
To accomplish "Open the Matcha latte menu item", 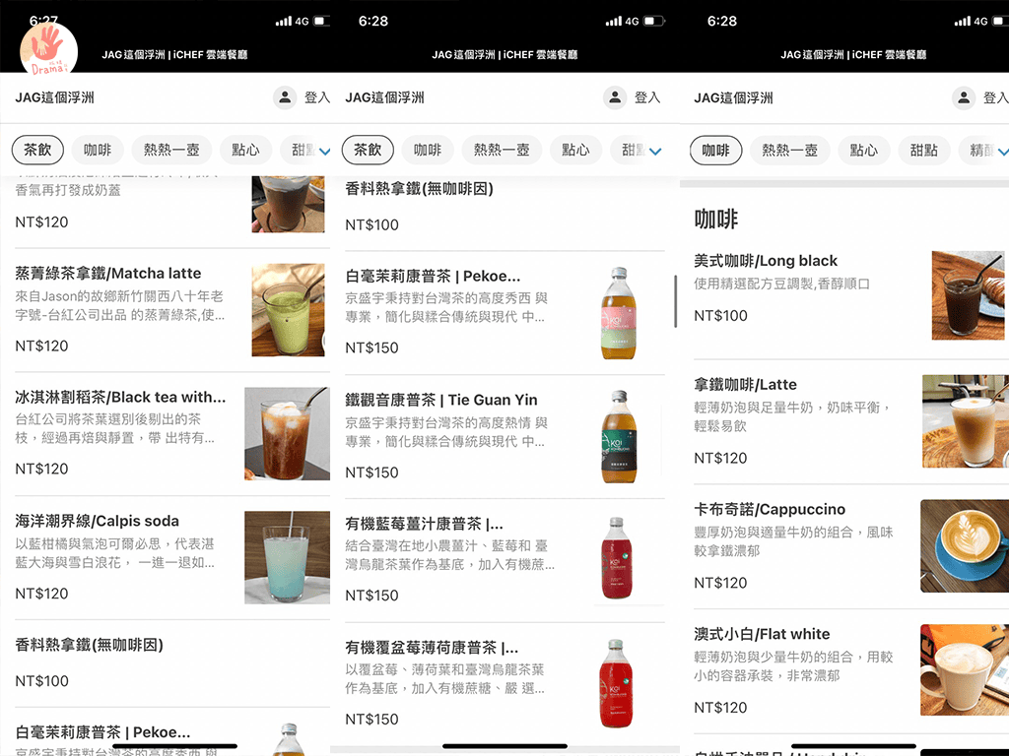I will coord(108,274).
